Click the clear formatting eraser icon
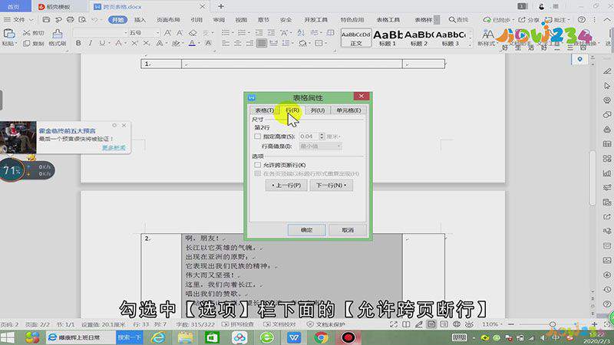 (x=193, y=33)
